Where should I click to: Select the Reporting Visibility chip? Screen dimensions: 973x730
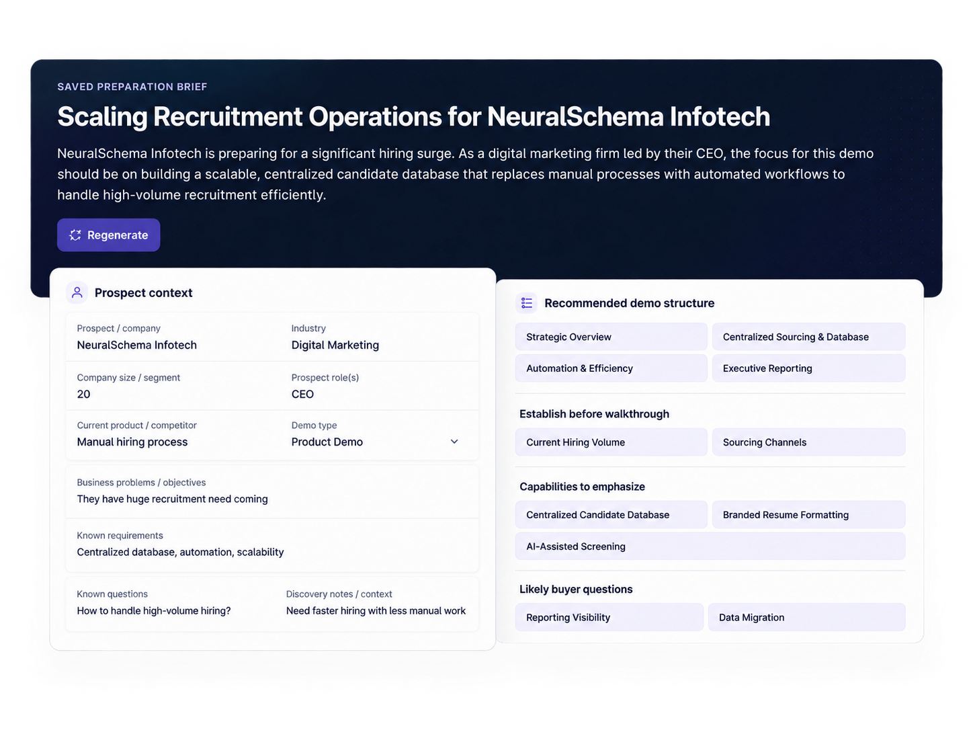click(x=609, y=617)
